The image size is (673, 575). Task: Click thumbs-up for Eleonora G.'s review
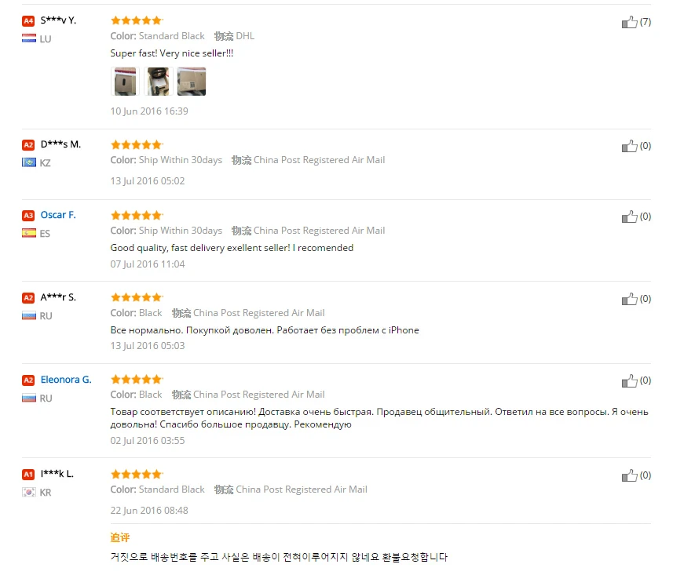pos(629,380)
